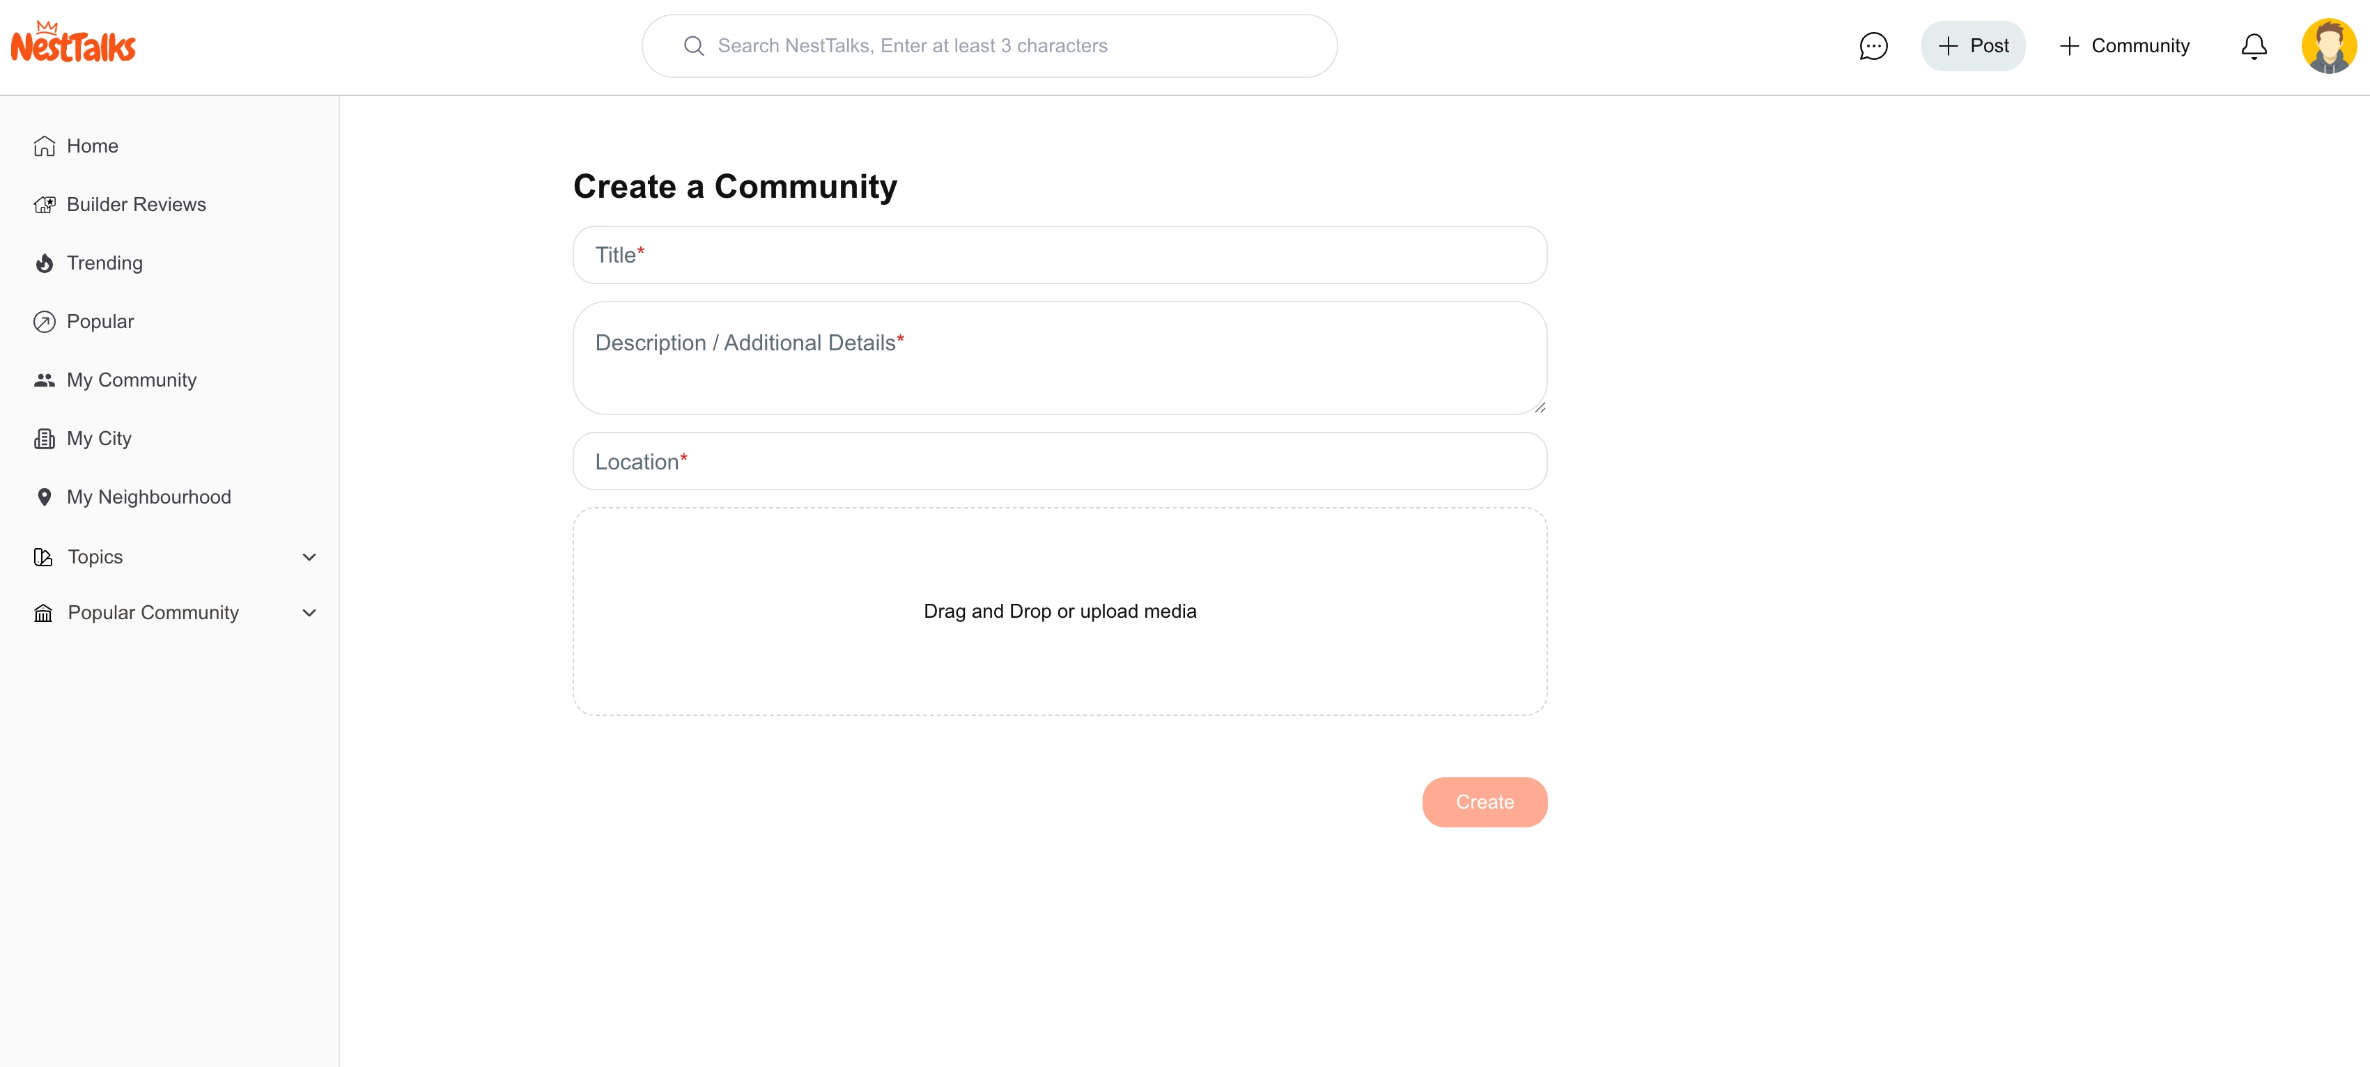Click the My Neighbourhood pin icon

point(44,497)
